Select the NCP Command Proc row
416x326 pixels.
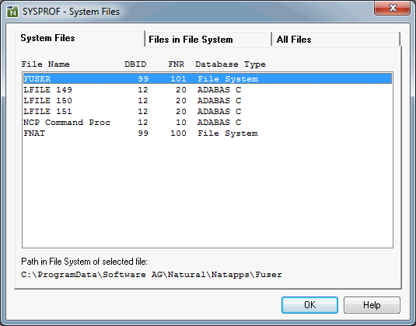tap(208, 123)
